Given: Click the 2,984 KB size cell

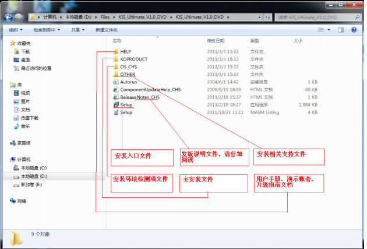Looking at the screenshot, I should coord(308,105).
